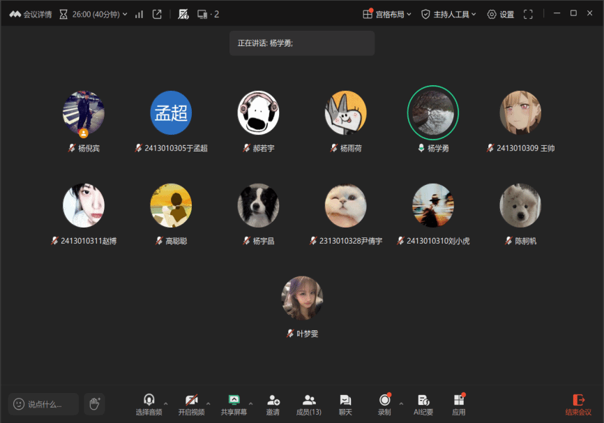The height and width of the screenshot is (423, 604).
Task: Open the 宫格布局 layout dropdown
Action: (387, 14)
